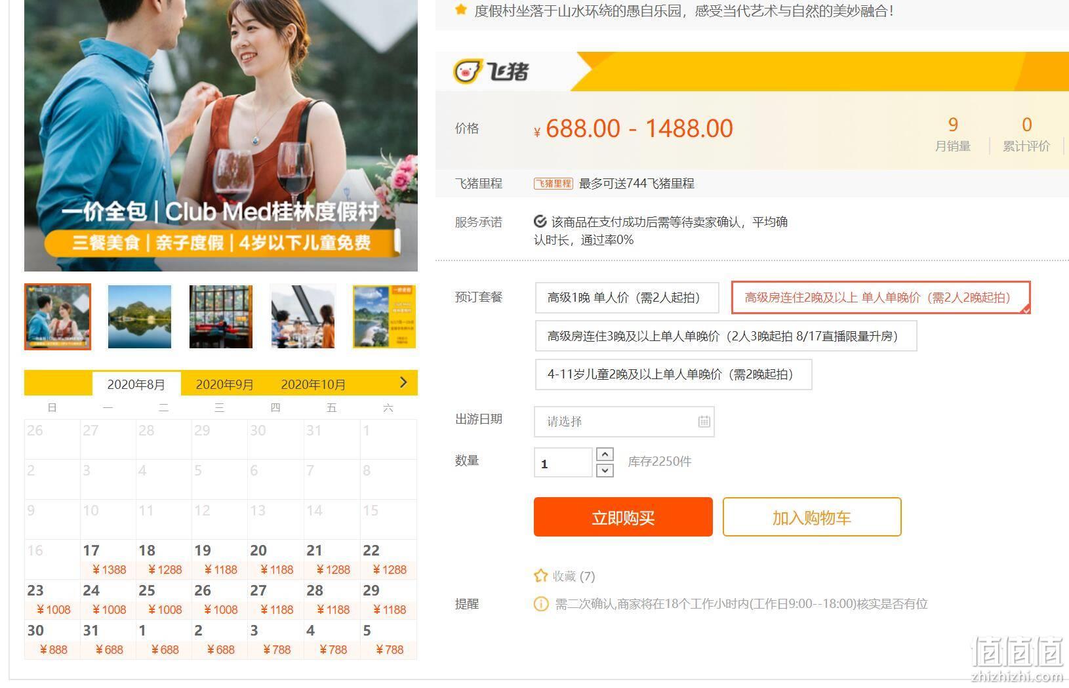Pick August 22 on the calendar

click(388, 559)
